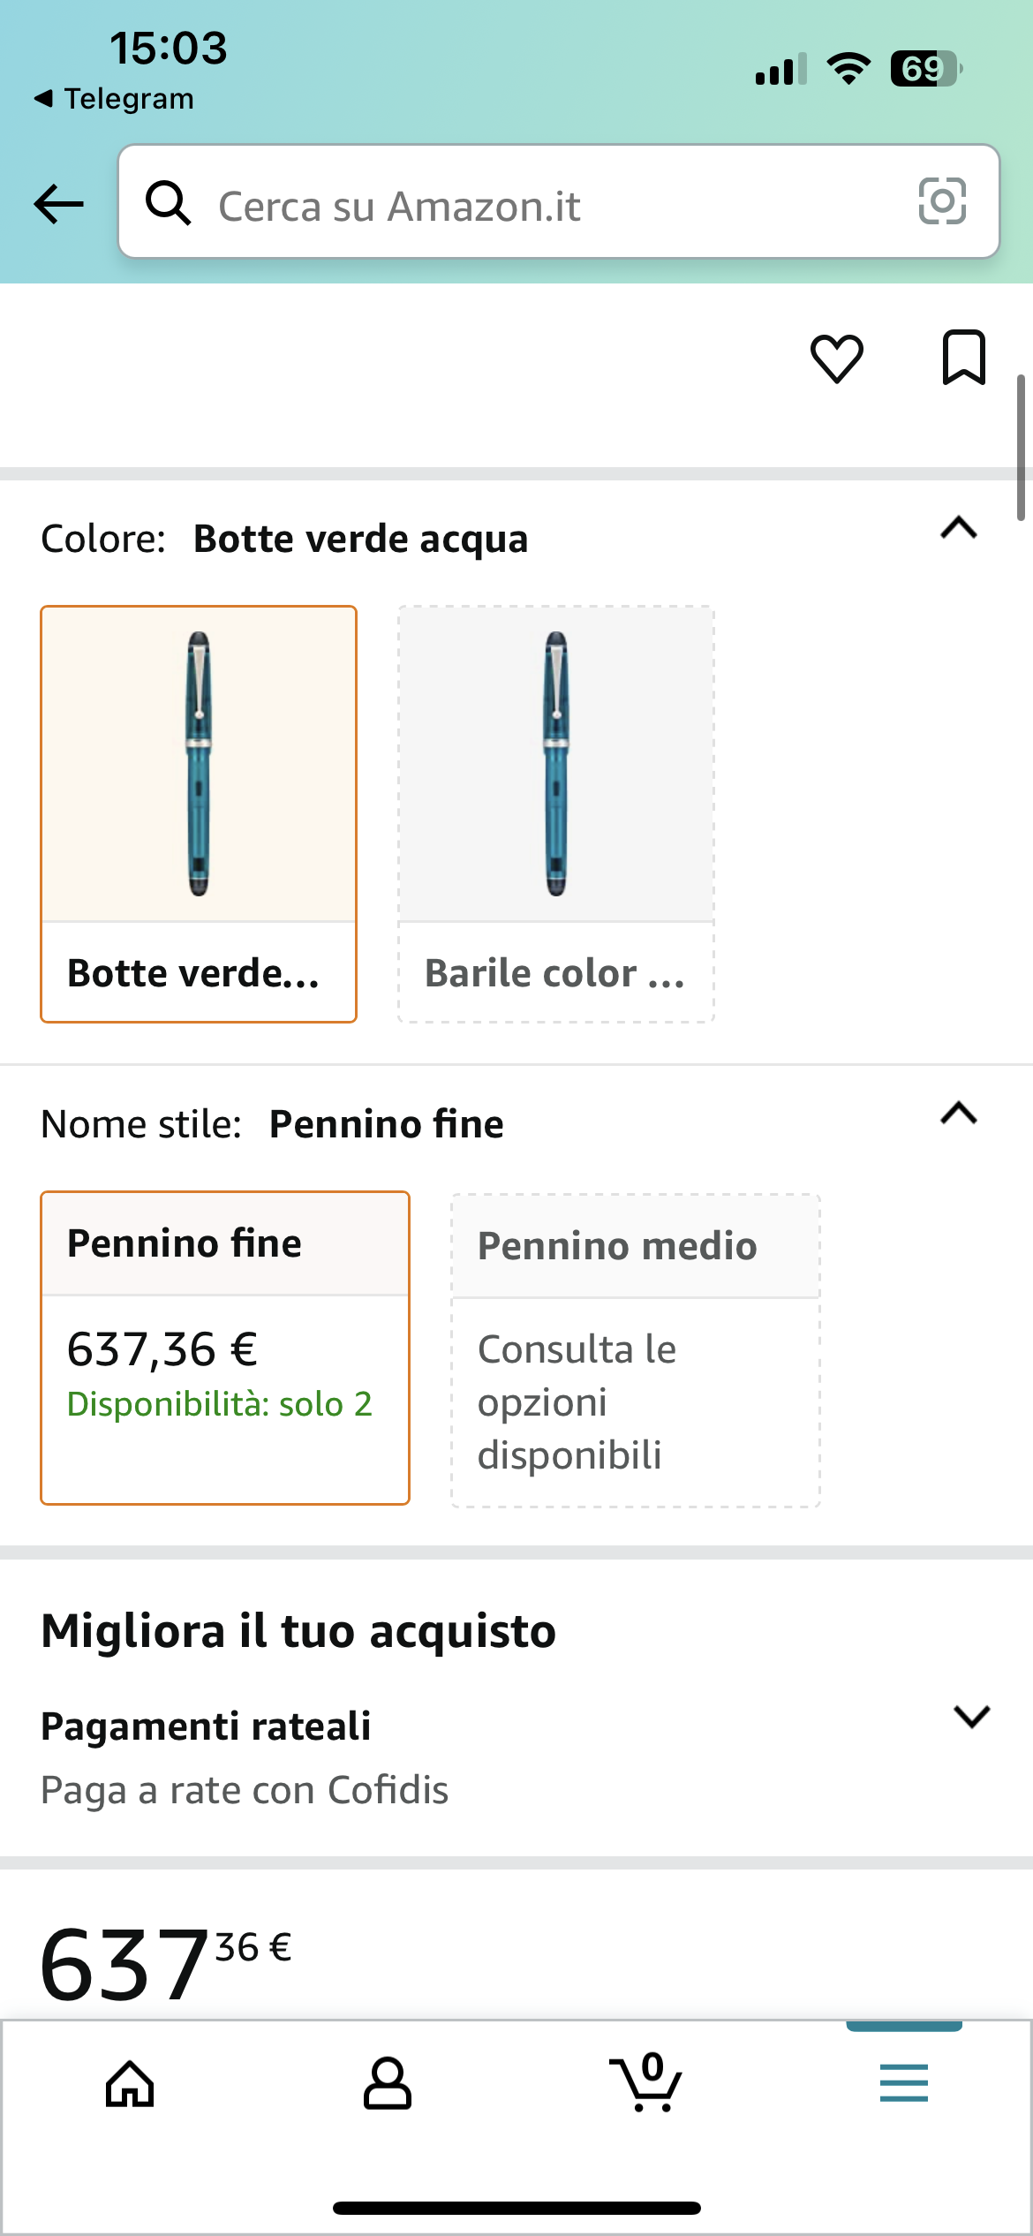
Task: Tap the search magnifier icon
Action: [x=168, y=203]
